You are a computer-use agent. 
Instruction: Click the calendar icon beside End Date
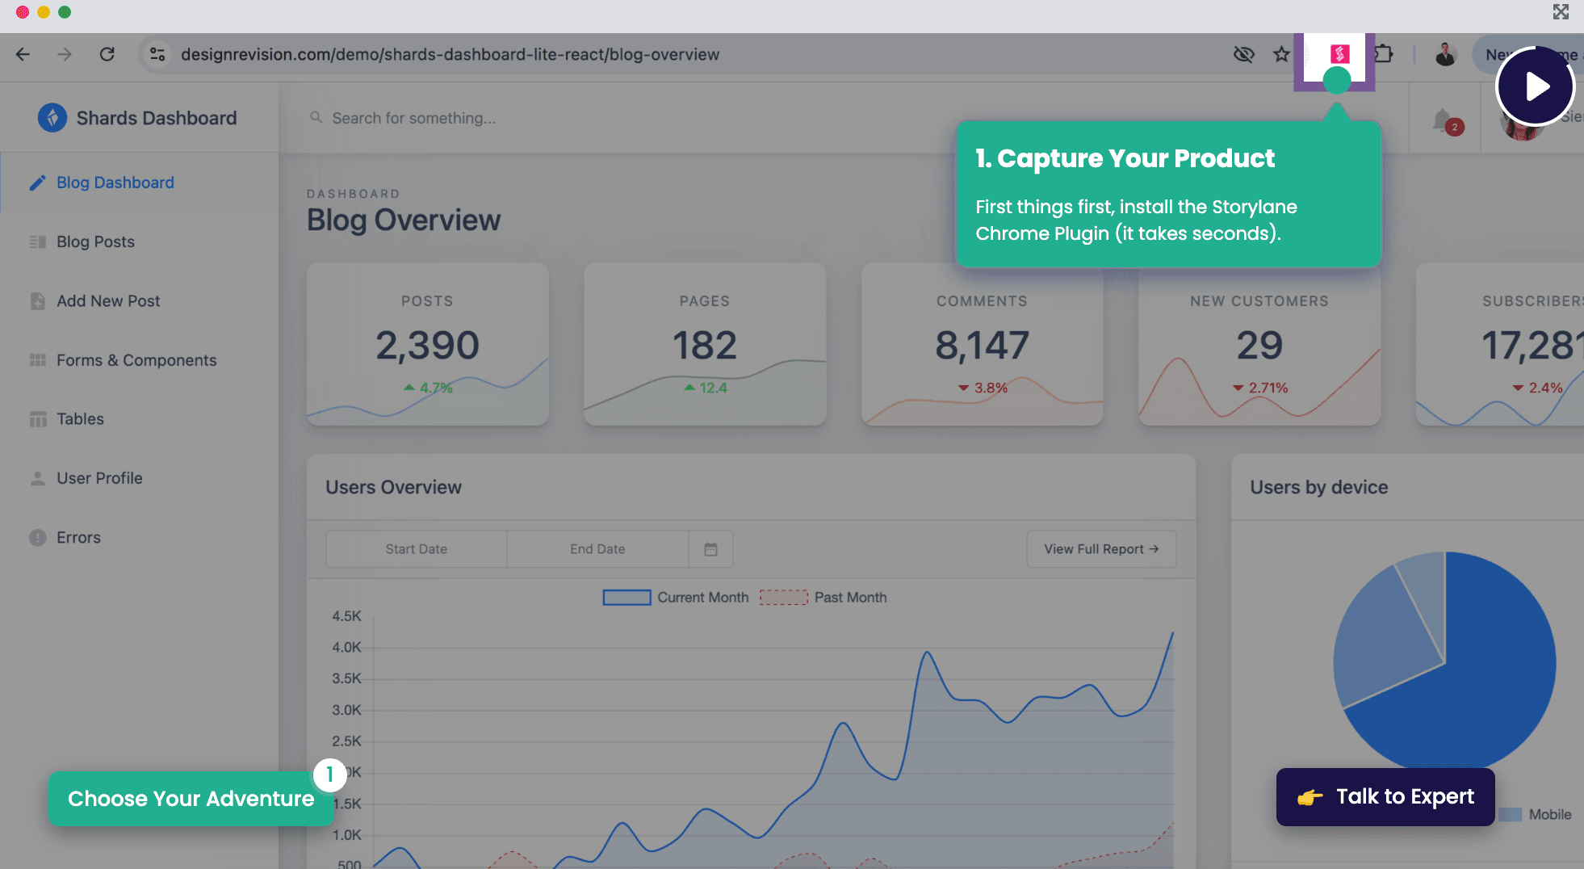tap(710, 549)
